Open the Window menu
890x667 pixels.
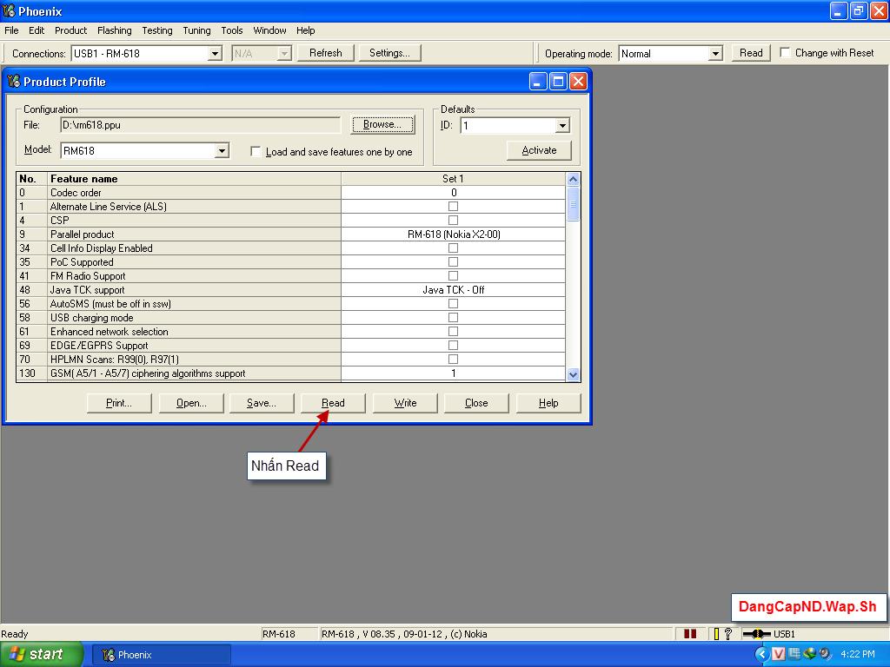click(269, 30)
